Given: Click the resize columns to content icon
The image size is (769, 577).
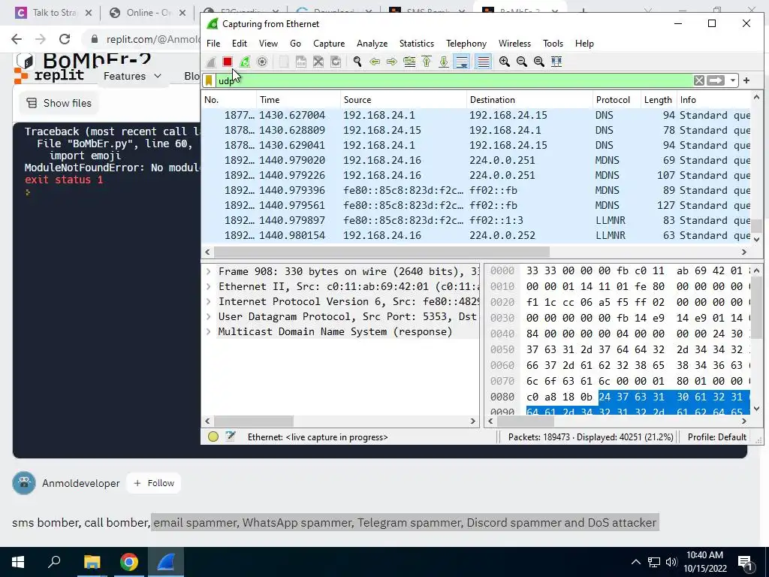Looking at the screenshot, I should point(556,62).
